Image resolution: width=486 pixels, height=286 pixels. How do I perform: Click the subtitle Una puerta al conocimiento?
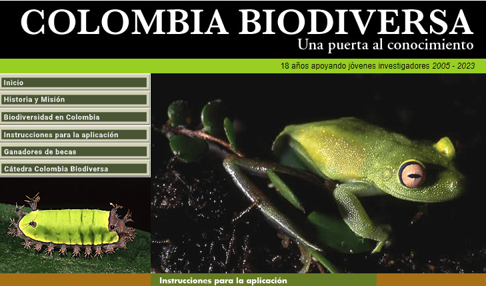point(385,45)
